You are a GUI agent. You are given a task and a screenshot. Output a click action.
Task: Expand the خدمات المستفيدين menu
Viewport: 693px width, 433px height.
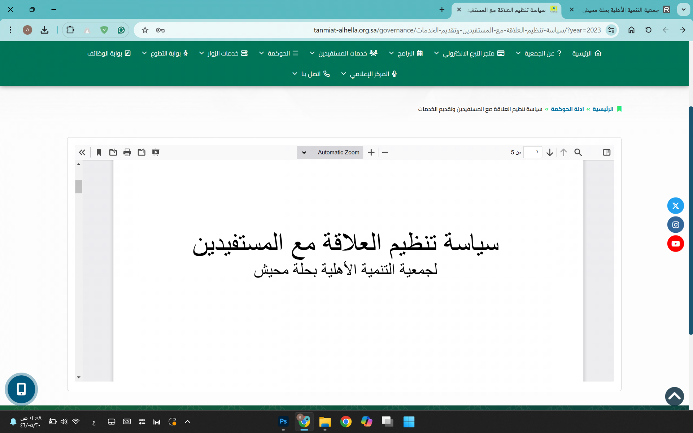pos(344,53)
